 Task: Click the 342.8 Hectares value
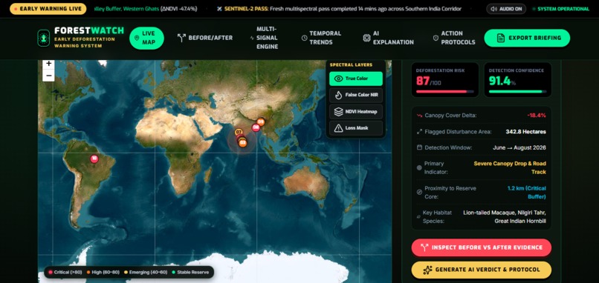coord(525,132)
